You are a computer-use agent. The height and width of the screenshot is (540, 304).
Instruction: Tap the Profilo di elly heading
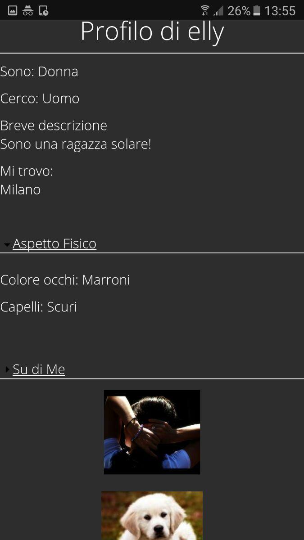[152, 31]
